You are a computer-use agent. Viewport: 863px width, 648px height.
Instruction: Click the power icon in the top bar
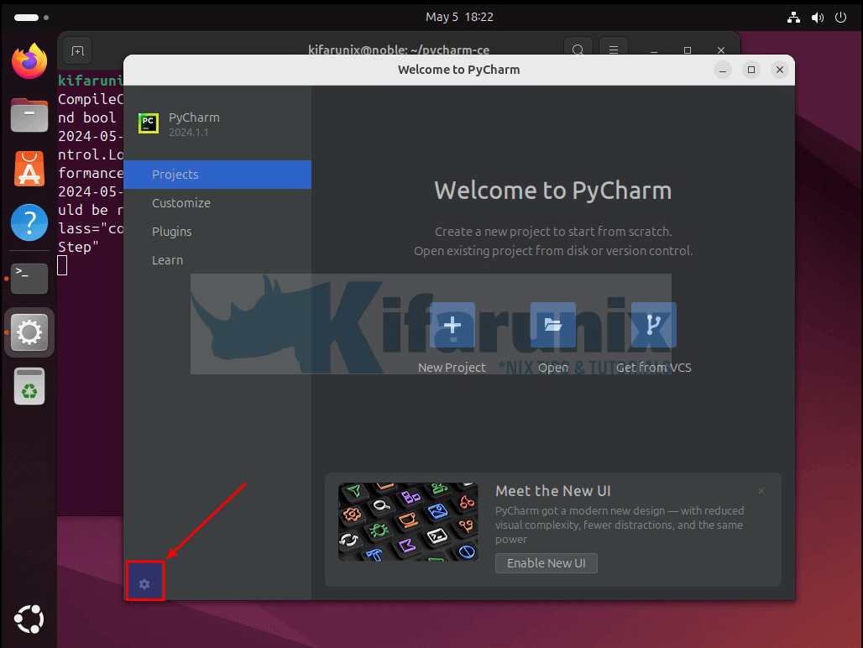840,17
